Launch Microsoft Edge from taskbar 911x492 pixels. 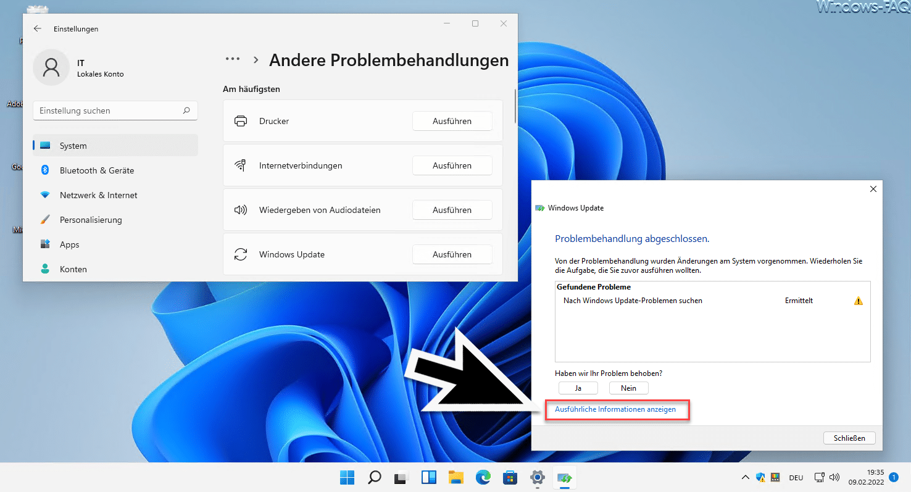coord(483,477)
